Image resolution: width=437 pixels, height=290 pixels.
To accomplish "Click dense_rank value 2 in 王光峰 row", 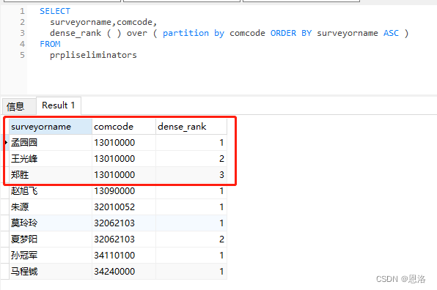I will [191, 159].
